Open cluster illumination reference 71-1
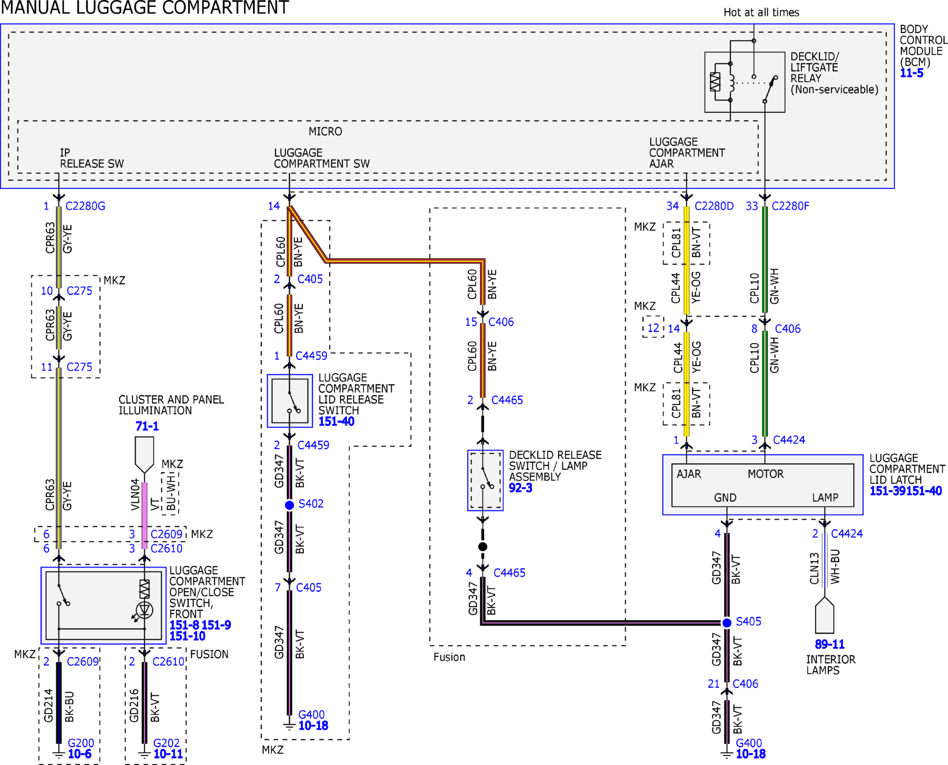948x765 pixels. (x=147, y=426)
